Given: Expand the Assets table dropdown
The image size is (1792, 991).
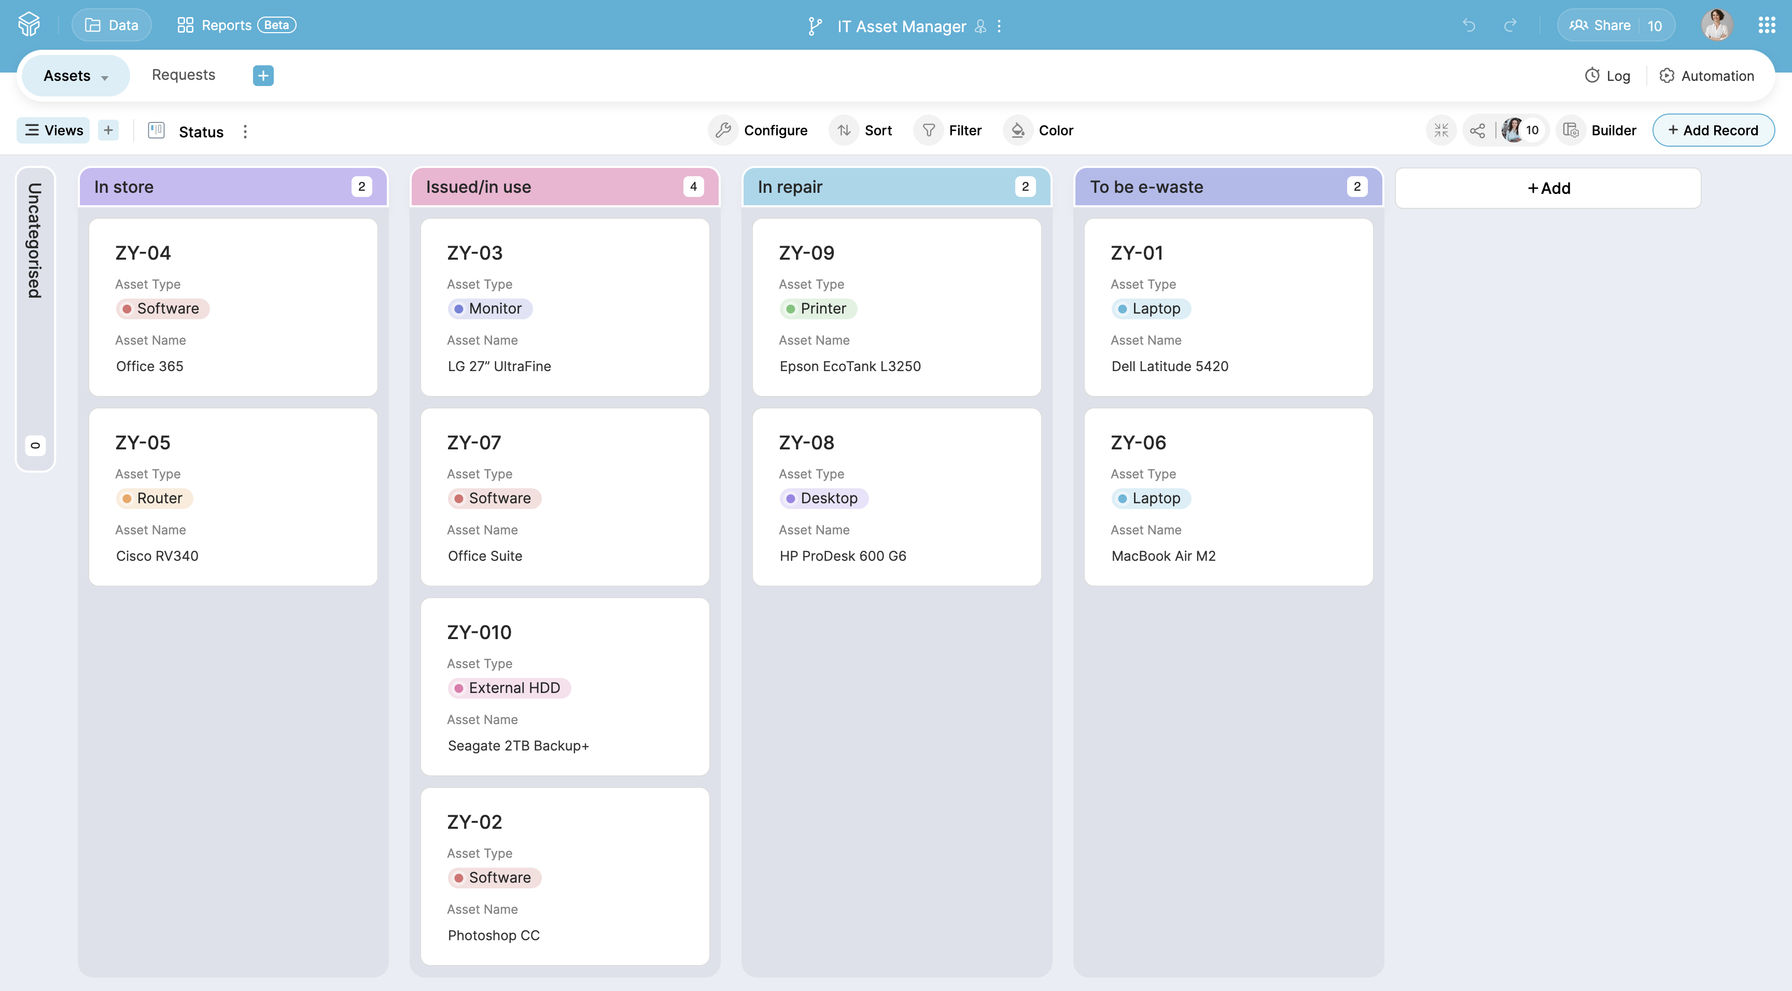Looking at the screenshot, I should [x=105, y=76].
